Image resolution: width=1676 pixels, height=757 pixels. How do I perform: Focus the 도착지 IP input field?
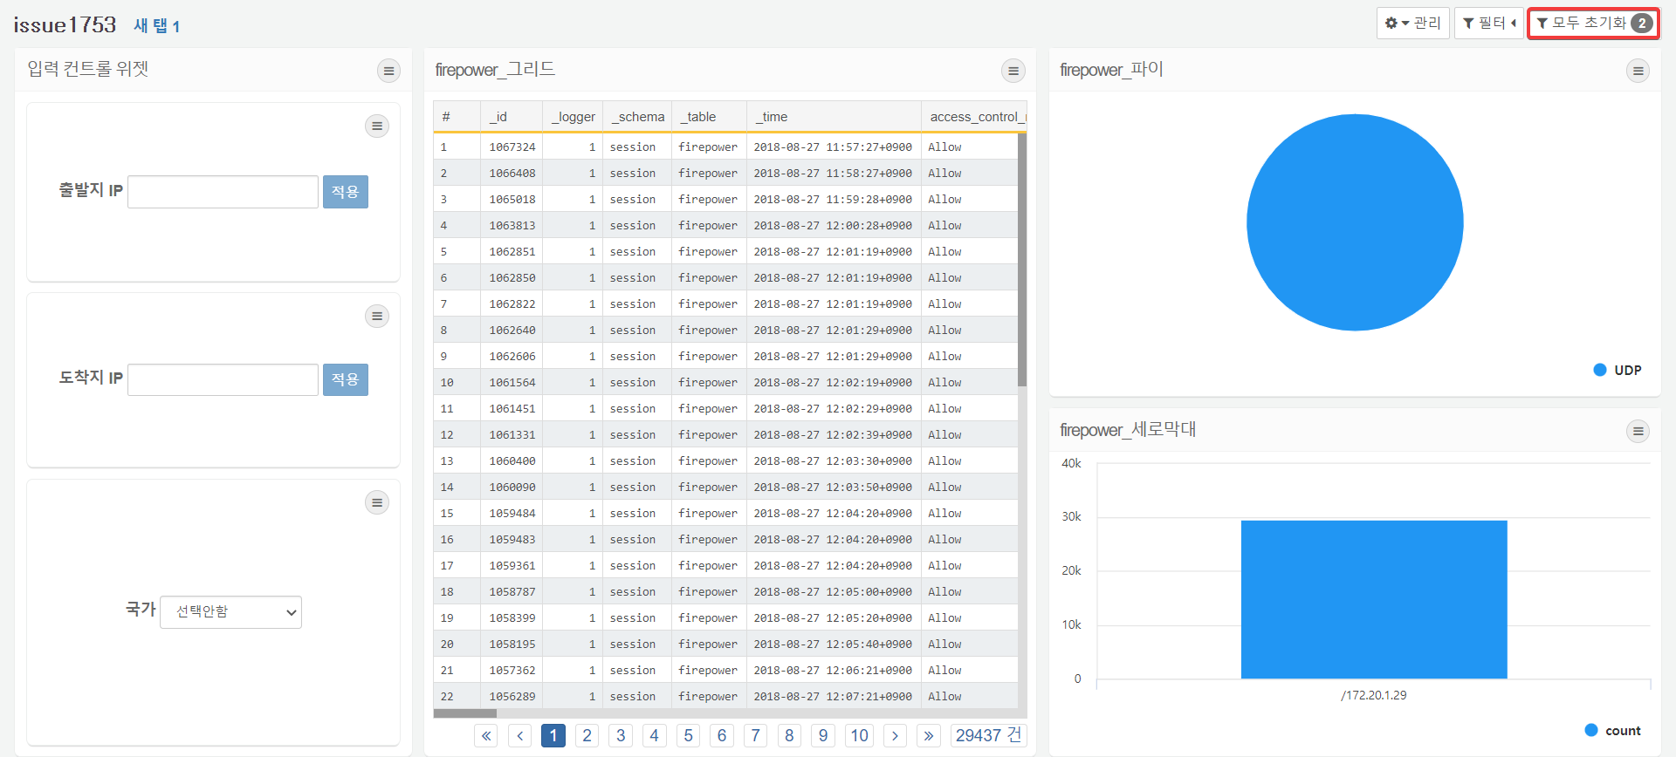pos(223,379)
